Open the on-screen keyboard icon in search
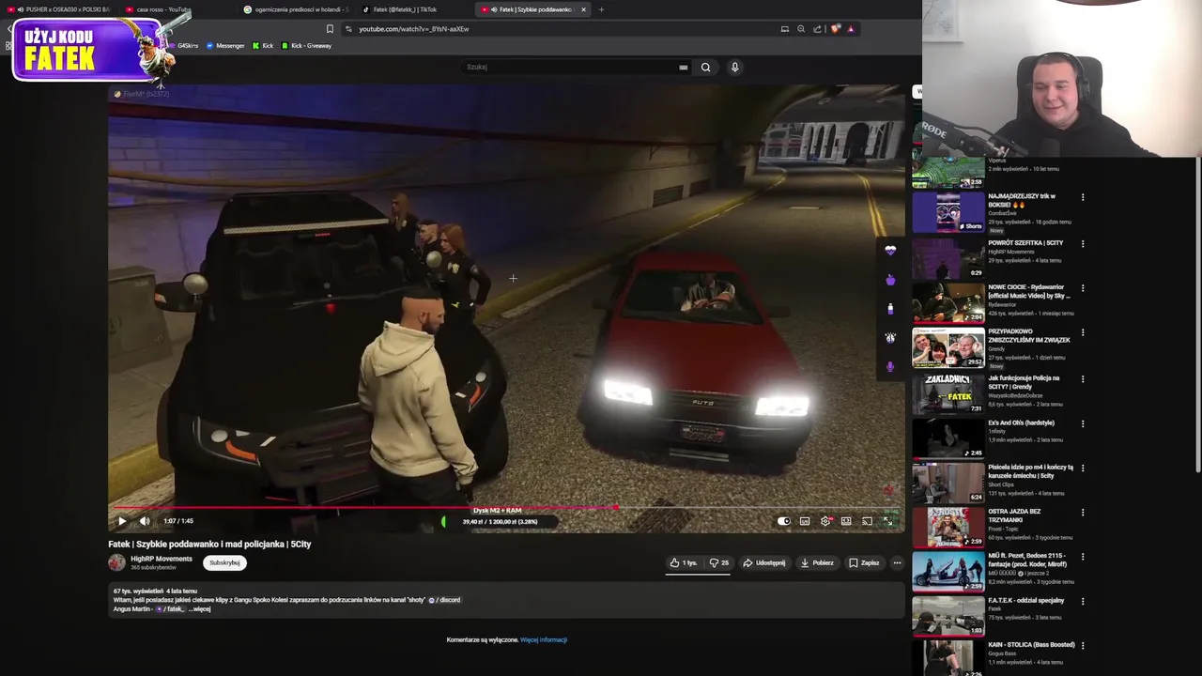Screen dimensions: 1202x676 click(x=684, y=67)
